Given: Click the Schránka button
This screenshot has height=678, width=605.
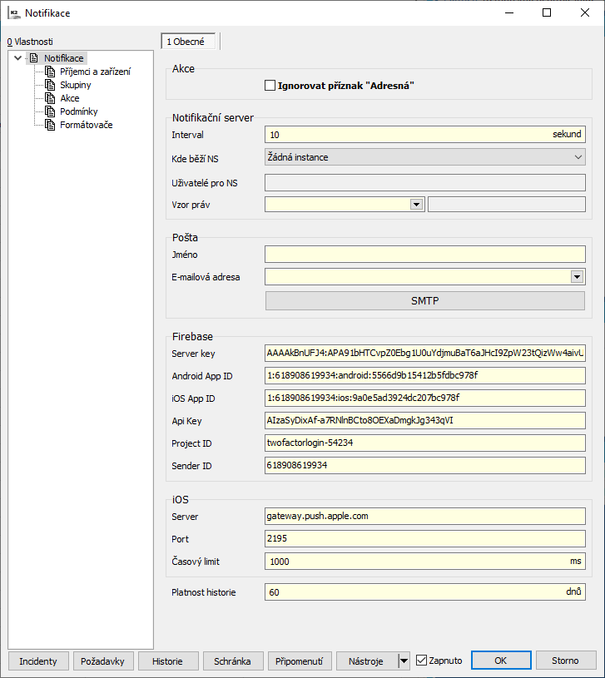Looking at the screenshot, I should (x=233, y=661).
